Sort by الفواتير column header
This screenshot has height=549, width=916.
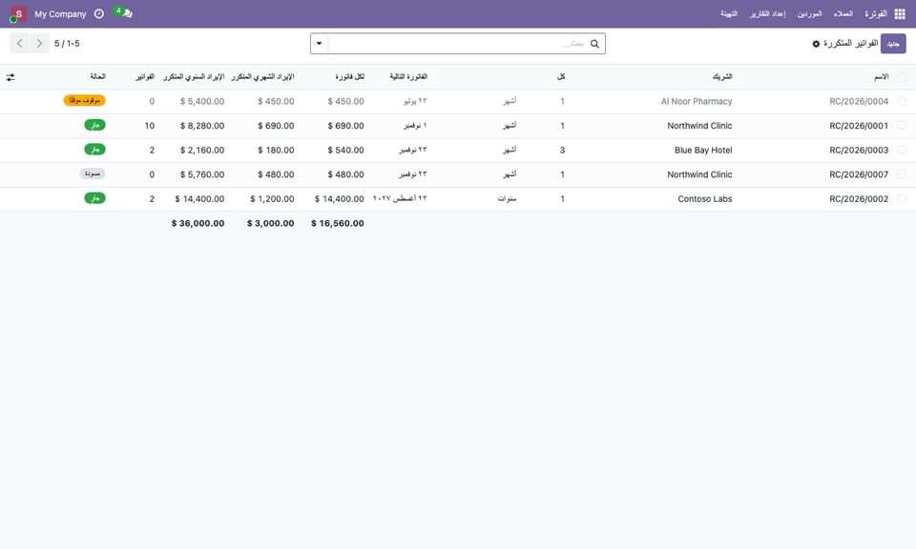[145, 77]
